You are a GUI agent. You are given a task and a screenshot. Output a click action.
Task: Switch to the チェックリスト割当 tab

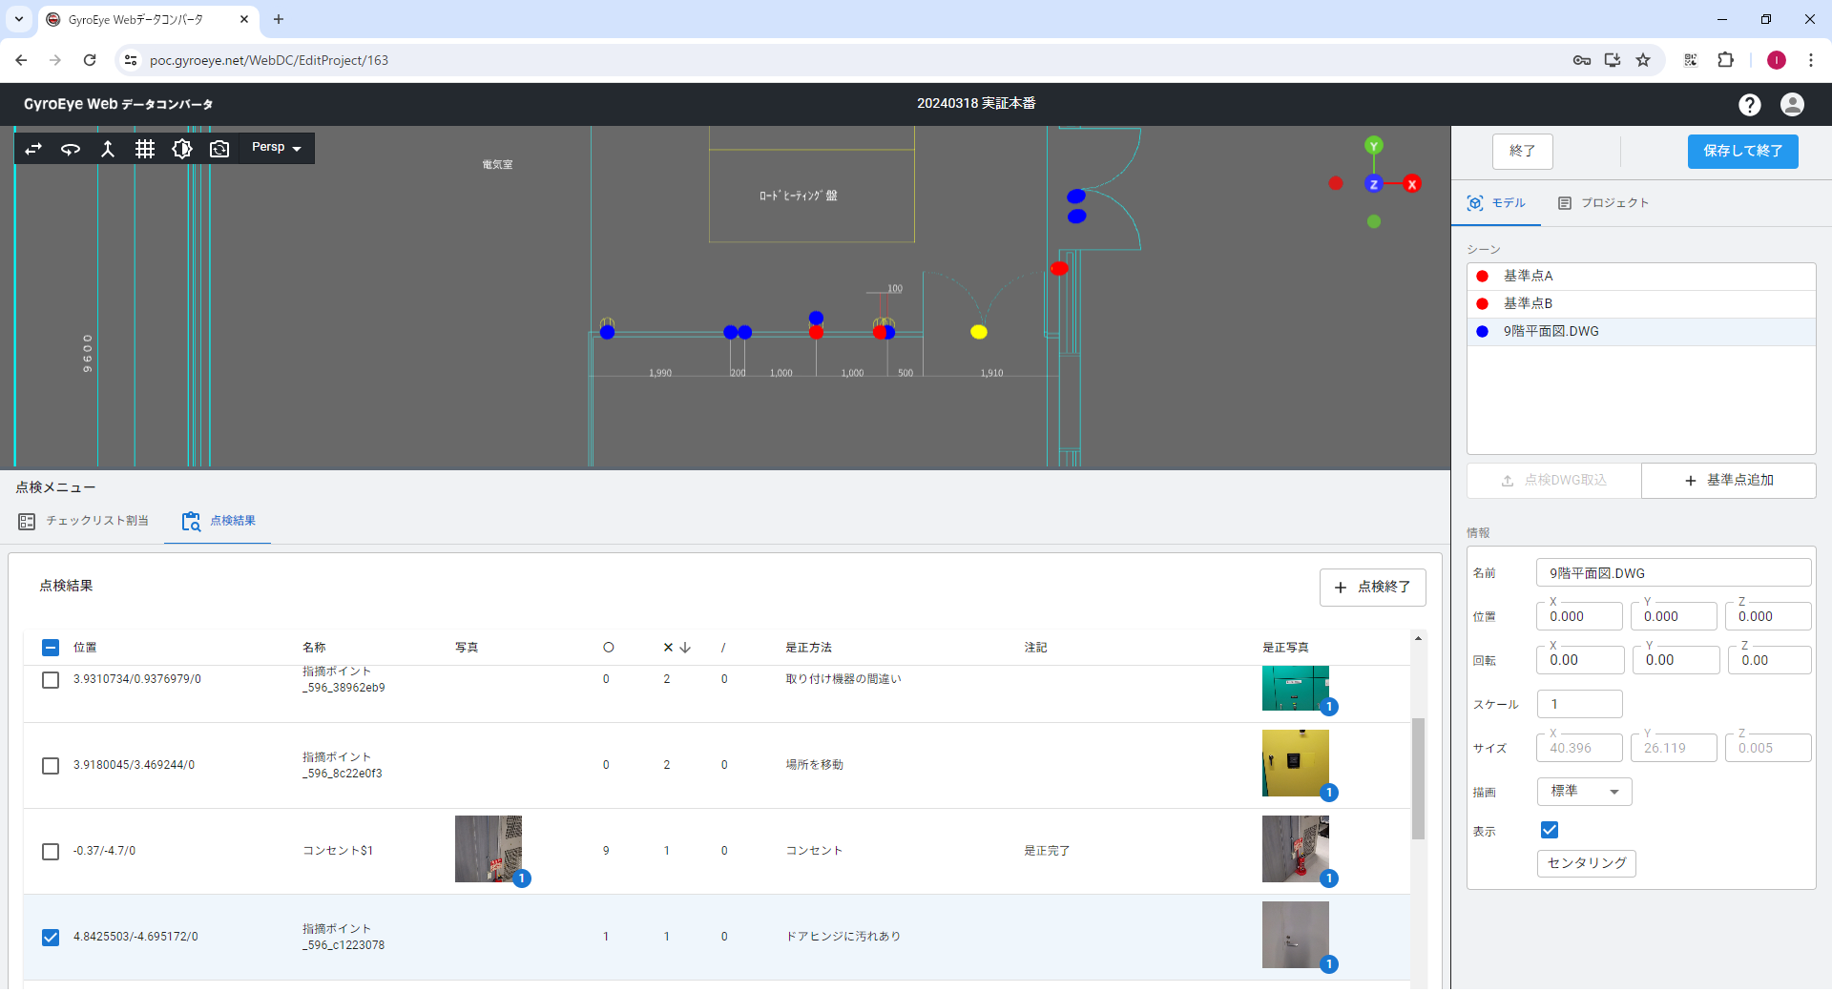pos(84,522)
